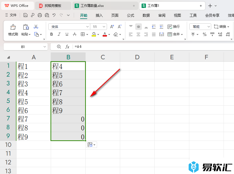Justify text alignment icon

point(154,34)
